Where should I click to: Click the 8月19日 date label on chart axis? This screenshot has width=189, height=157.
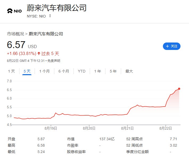(x=51, y=128)
